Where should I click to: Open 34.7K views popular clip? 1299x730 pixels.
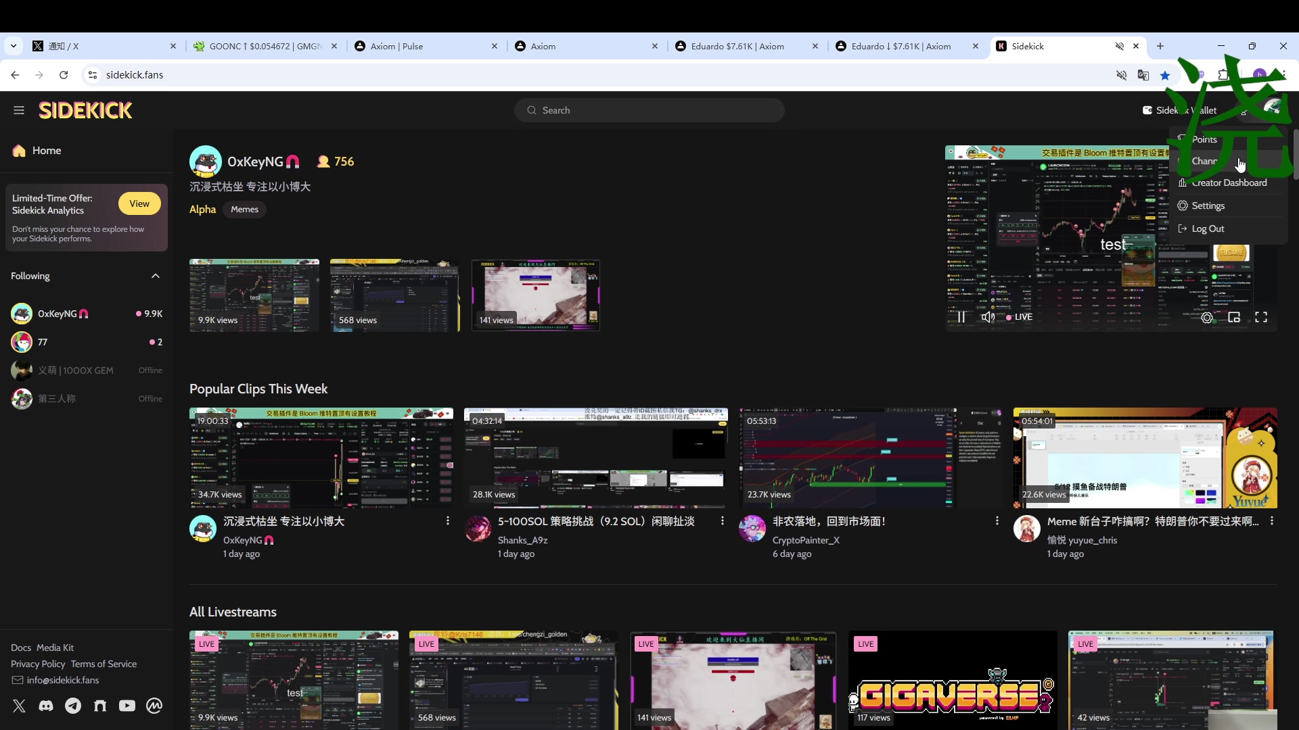click(x=321, y=458)
